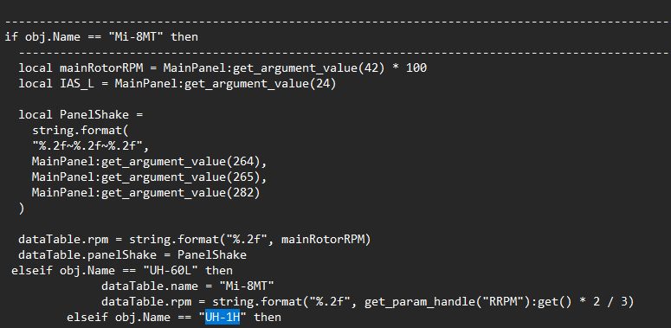Click on the "Mi-8MT" string in if statement
Screen dimensions: 671x328
(136, 36)
